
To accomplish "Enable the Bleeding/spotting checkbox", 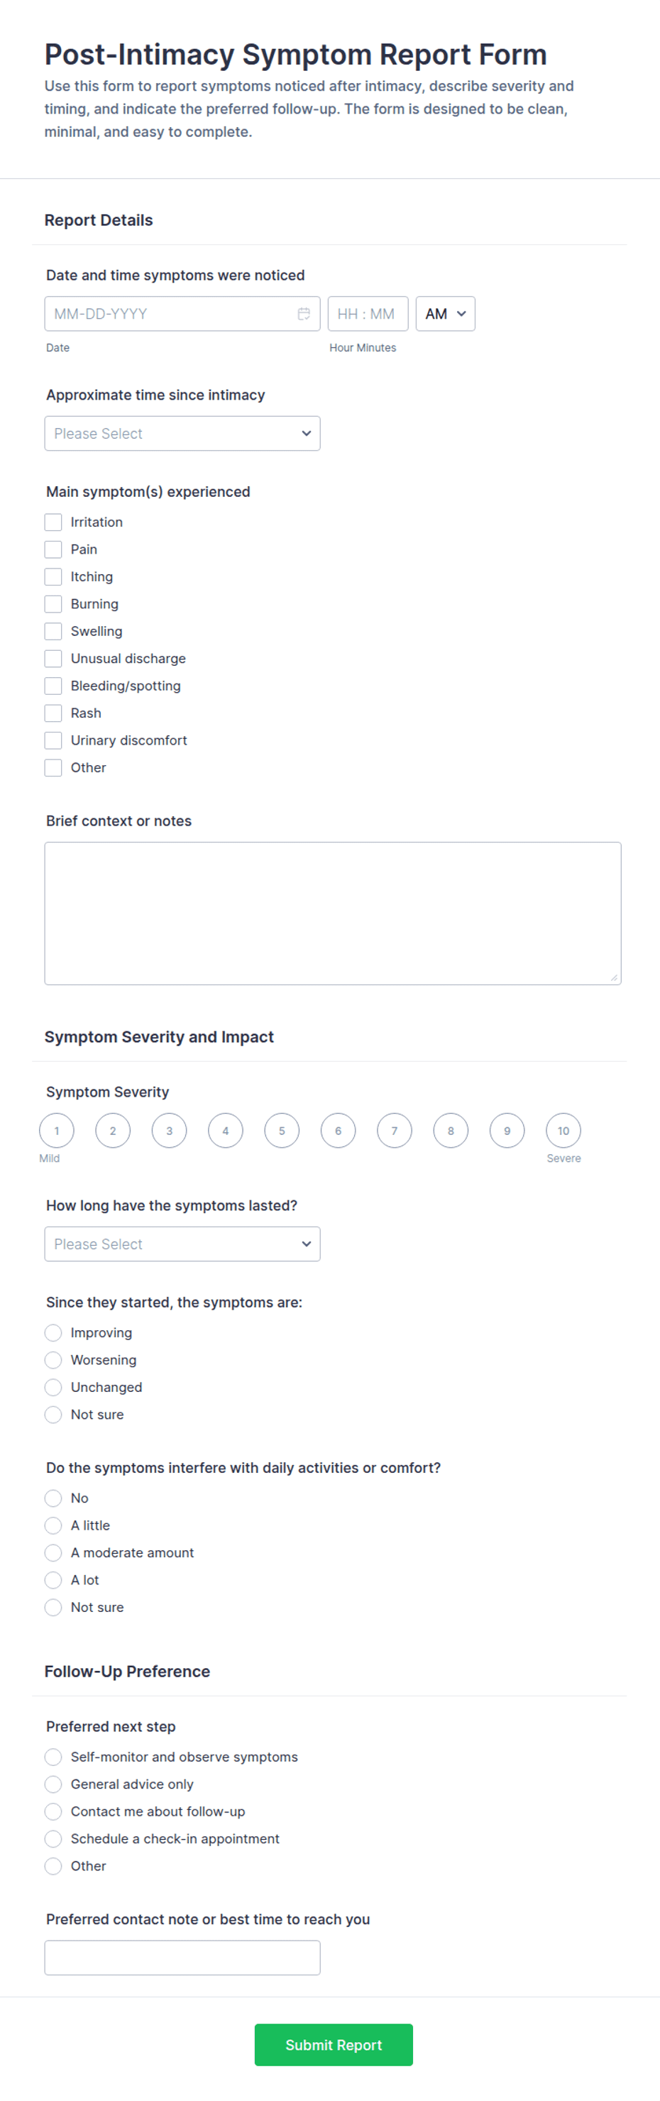I will [53, 686].
